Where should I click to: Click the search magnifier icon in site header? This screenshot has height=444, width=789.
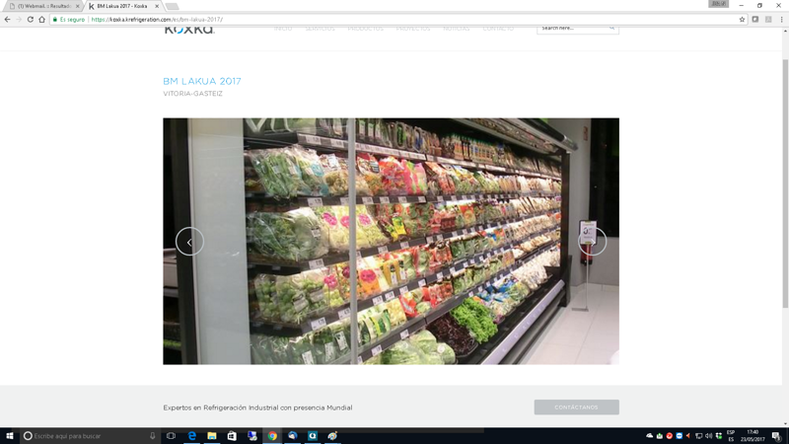pos(611,29)
